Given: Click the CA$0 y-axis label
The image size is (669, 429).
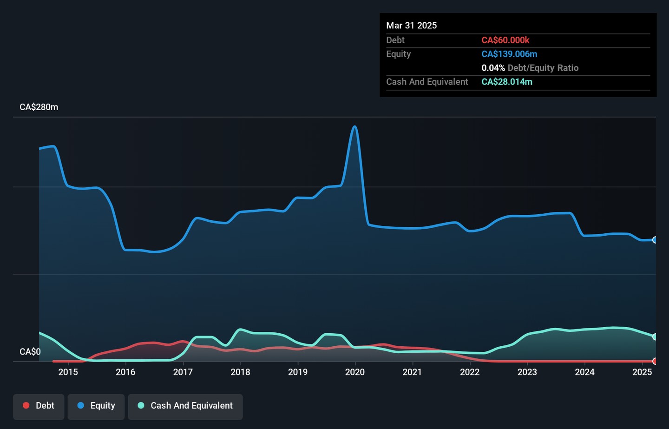Looking at the screenshot, I should point(30,352).
